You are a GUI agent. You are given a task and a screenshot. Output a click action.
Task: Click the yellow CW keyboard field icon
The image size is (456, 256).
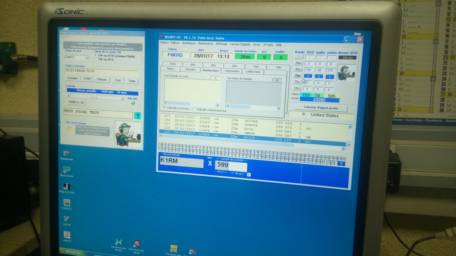coord(70,130)
